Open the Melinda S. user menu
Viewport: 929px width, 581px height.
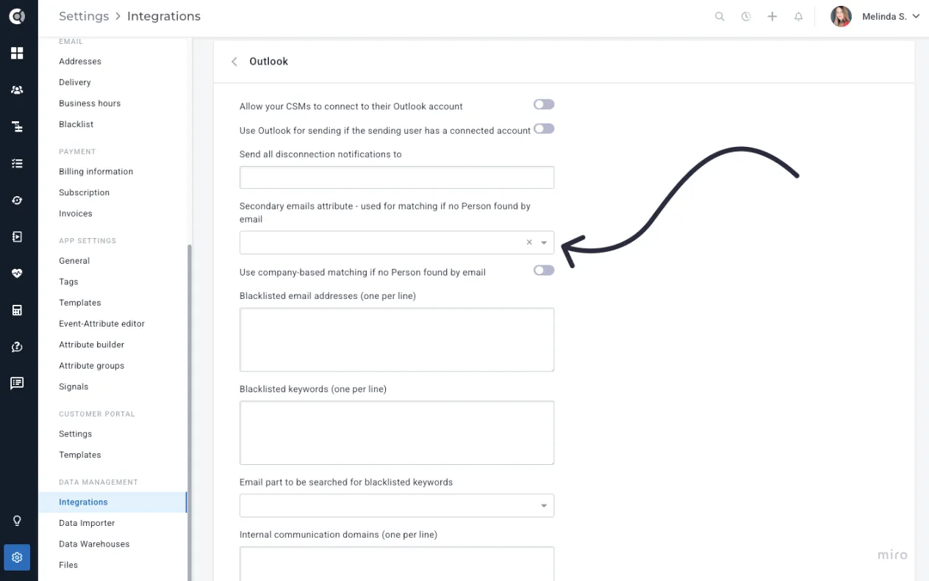point(875,16)
